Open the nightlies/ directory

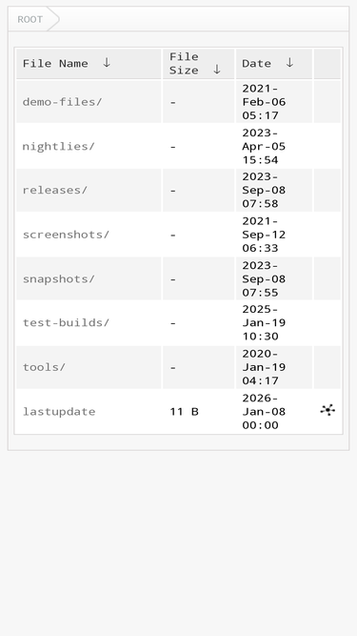coord(58,146)
